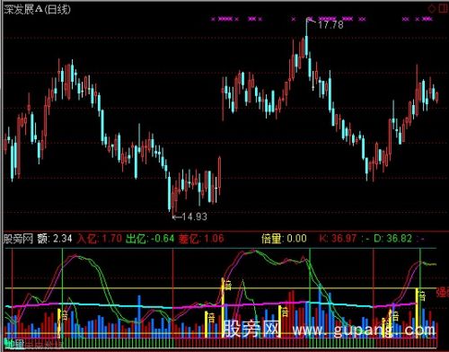
Task: Click the chart title 深发展A(日线)
Action: pos(38,9)
